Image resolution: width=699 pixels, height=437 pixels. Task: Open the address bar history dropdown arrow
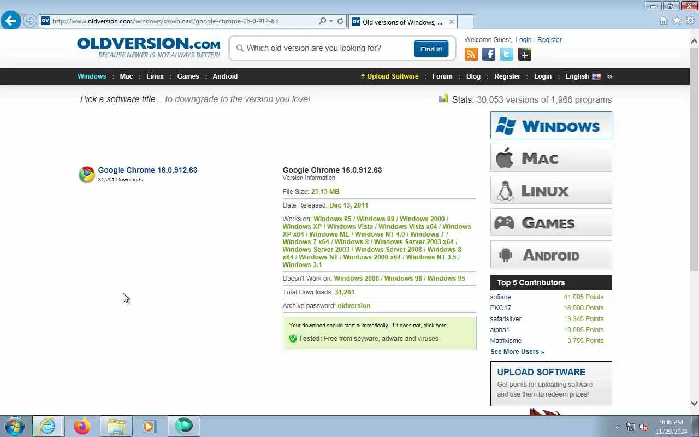click(331, 21)
